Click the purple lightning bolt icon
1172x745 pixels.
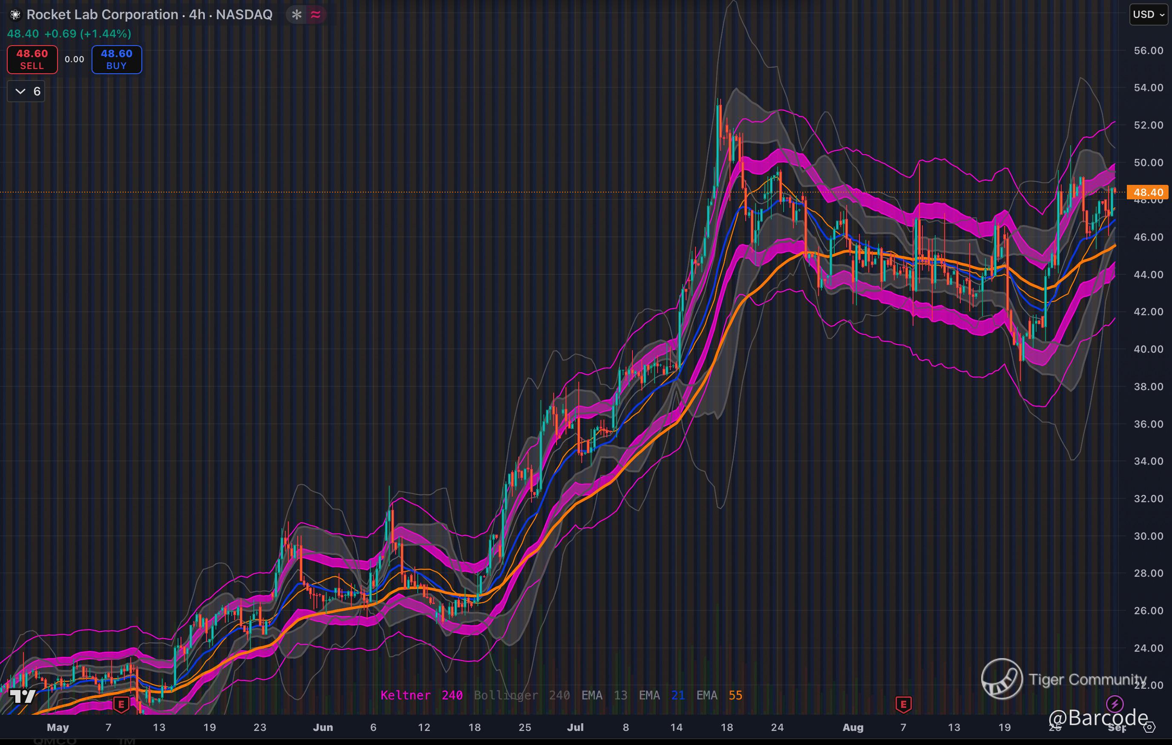click(1115, 703)
